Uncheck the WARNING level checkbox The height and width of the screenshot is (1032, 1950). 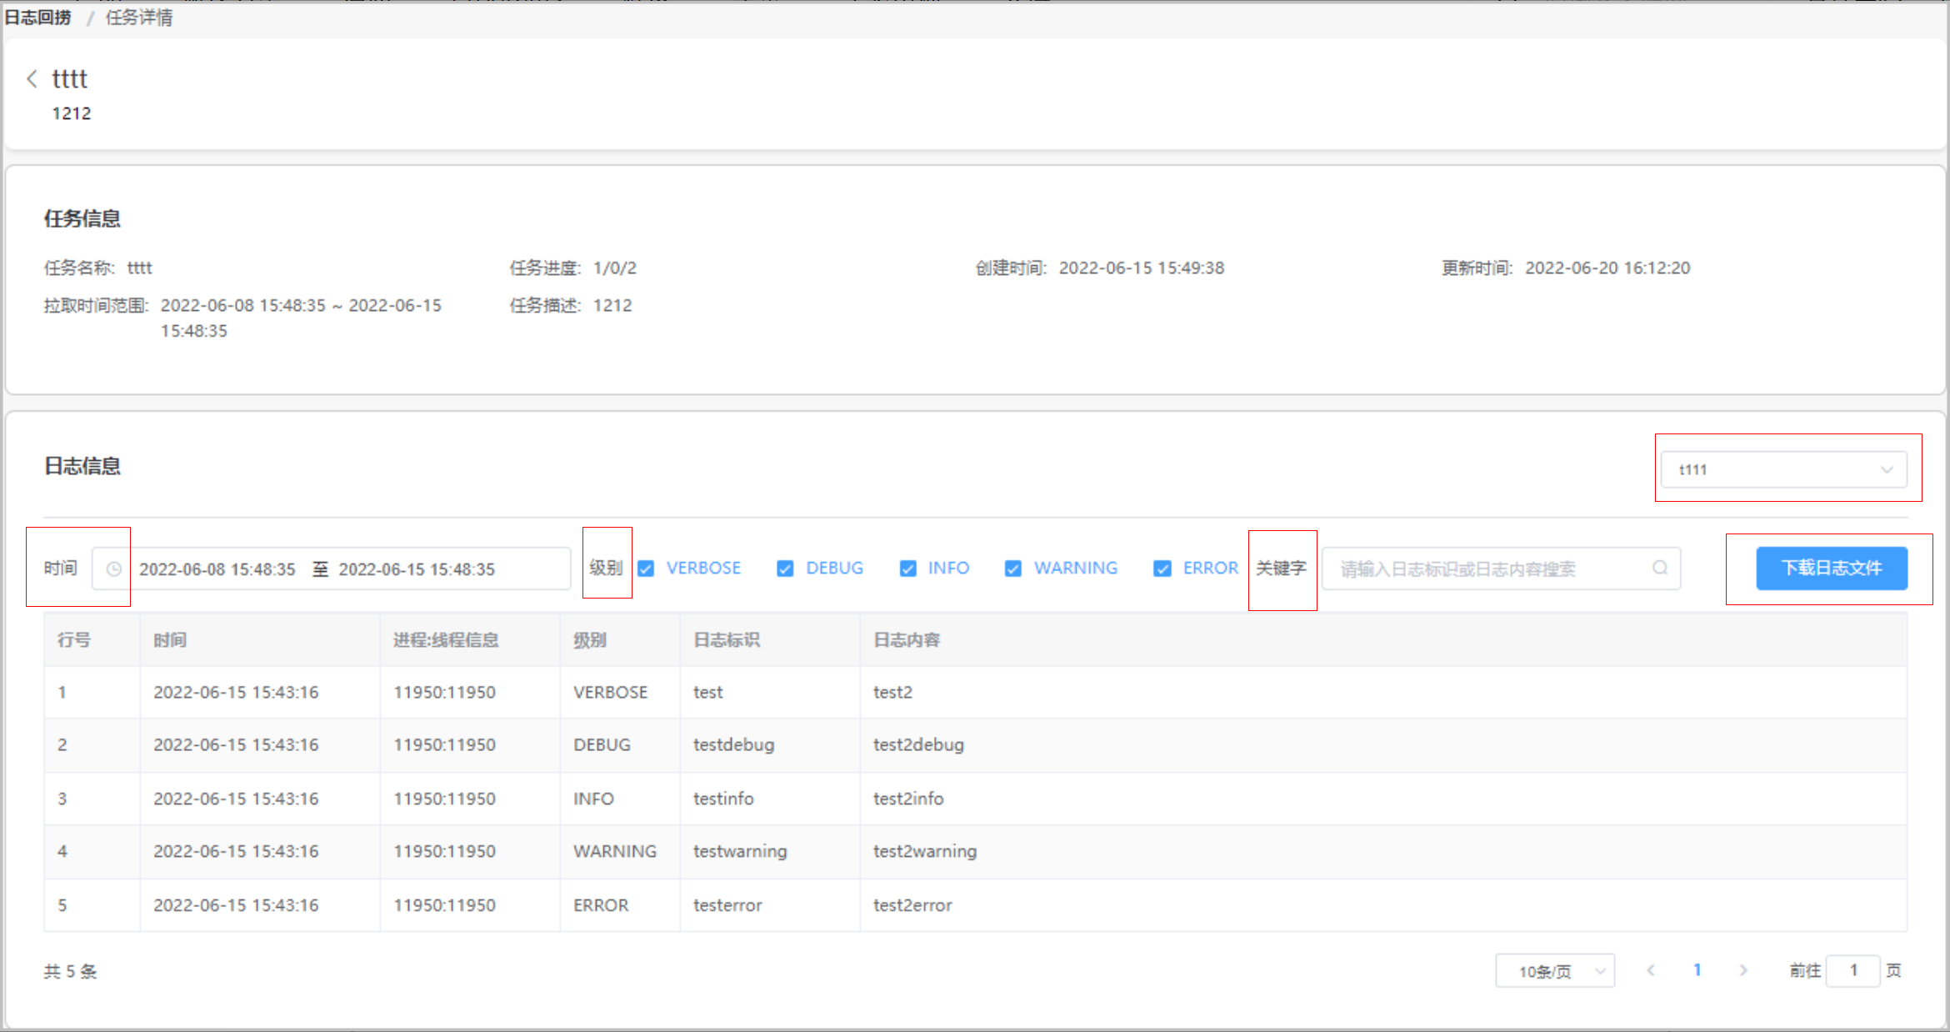[1013, 569]
